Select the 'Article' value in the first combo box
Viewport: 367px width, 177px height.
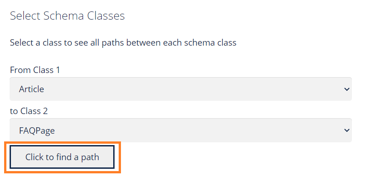click(31, 89)
